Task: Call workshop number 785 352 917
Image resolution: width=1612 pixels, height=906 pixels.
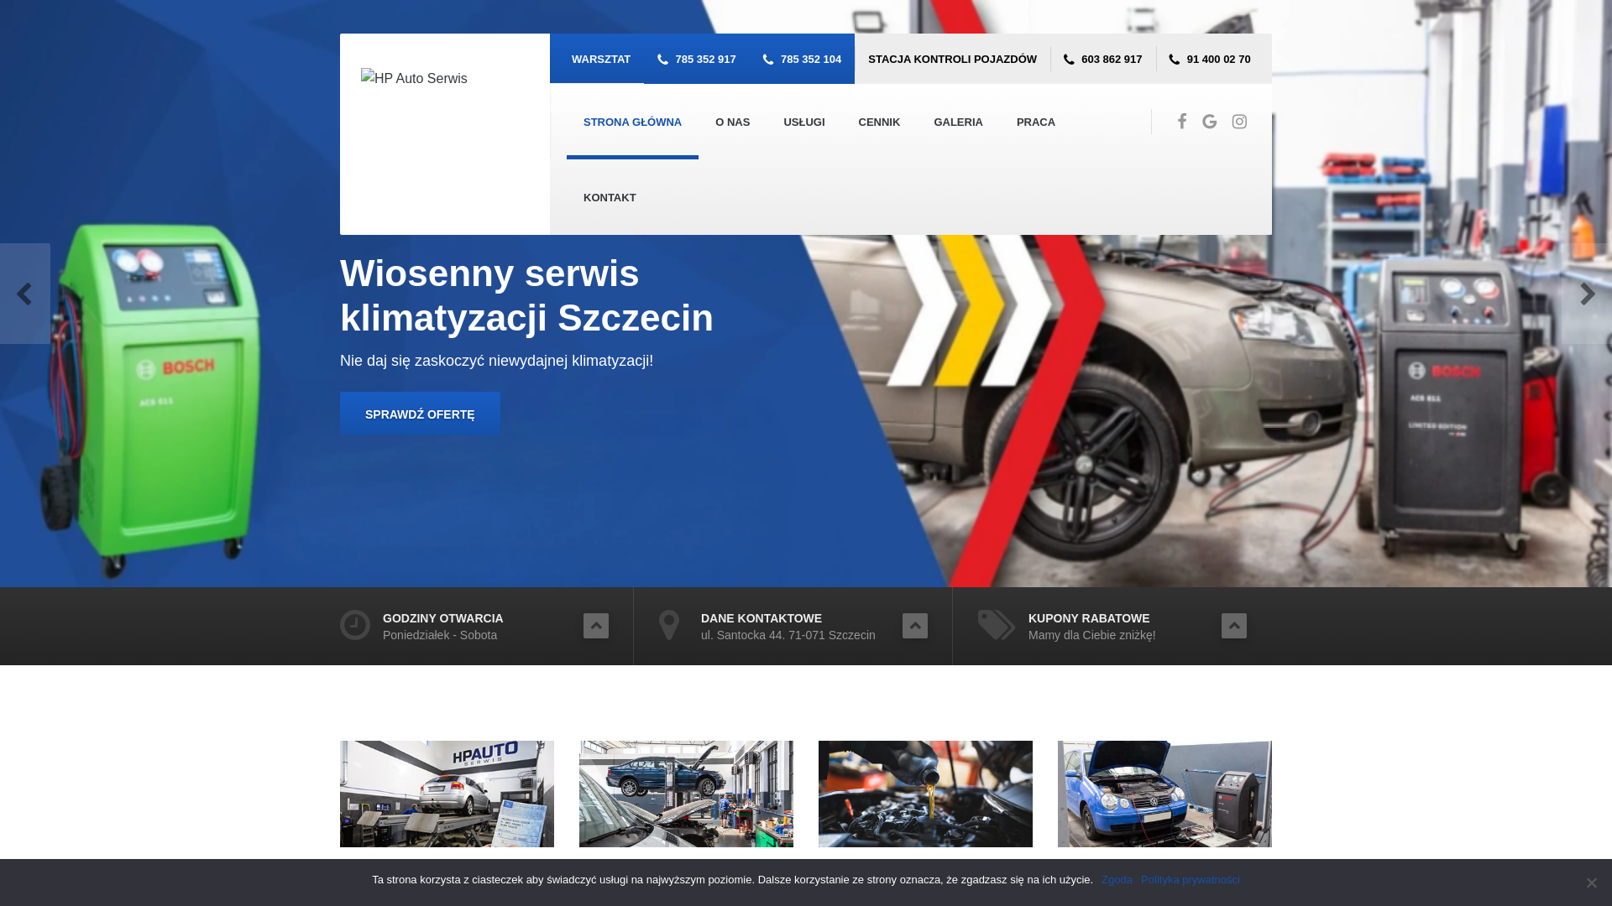Action: 697,60
